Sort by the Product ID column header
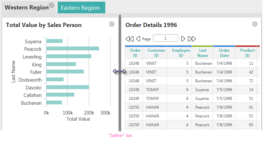 (247, 53)
